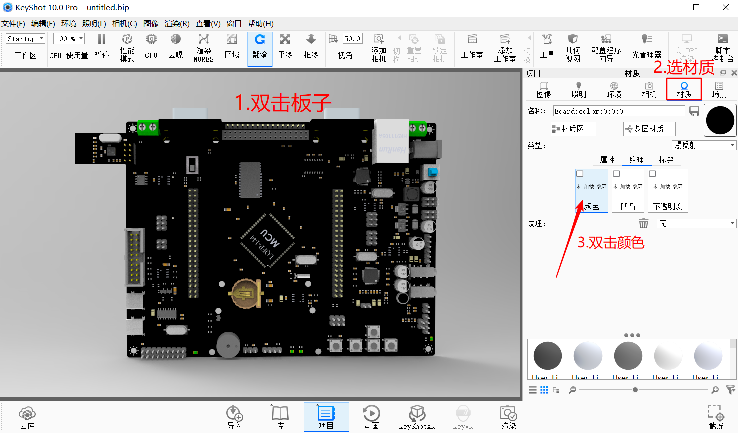Click 渲染 NURBS toolbar icon

tap(203, 48)
